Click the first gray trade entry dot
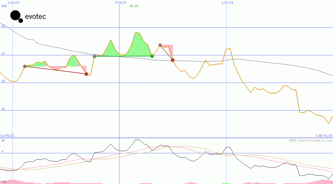Image resolution: width=333 pixels, height=184 pixels. [x=25, y=66]
